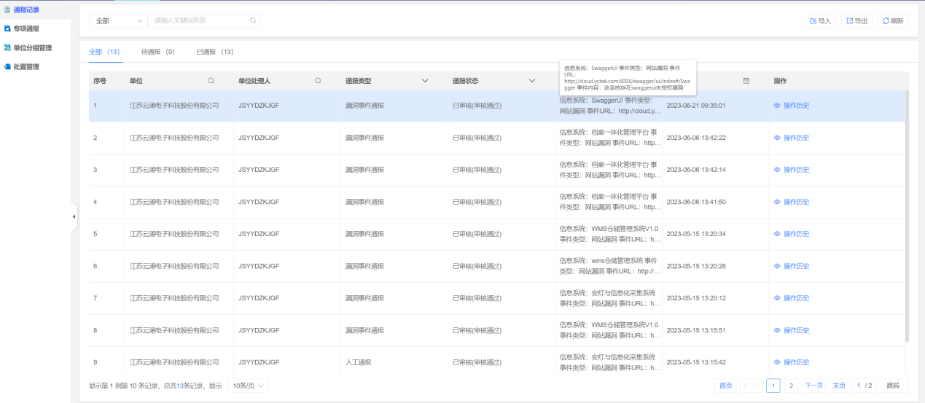Collapse the left sidebar using arrow handle
The height and width of the screenshot is (403, 925).
(x=74, y=216)
